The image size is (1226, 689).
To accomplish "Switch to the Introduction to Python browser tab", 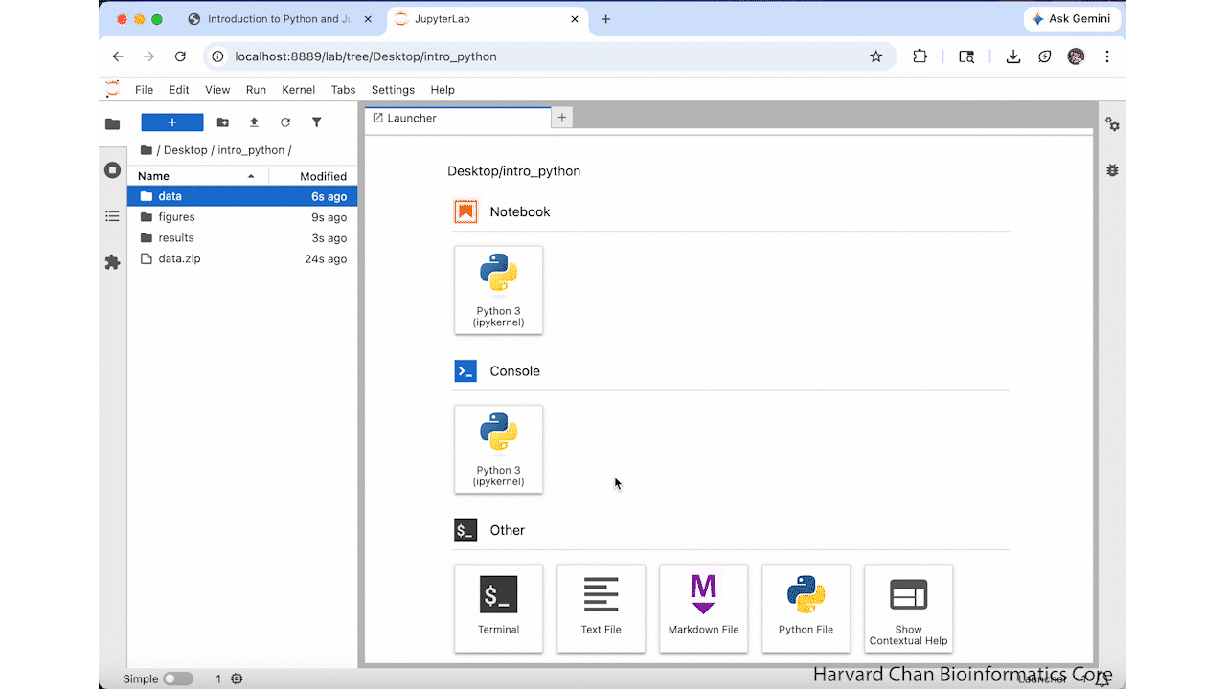I will 278,19.
